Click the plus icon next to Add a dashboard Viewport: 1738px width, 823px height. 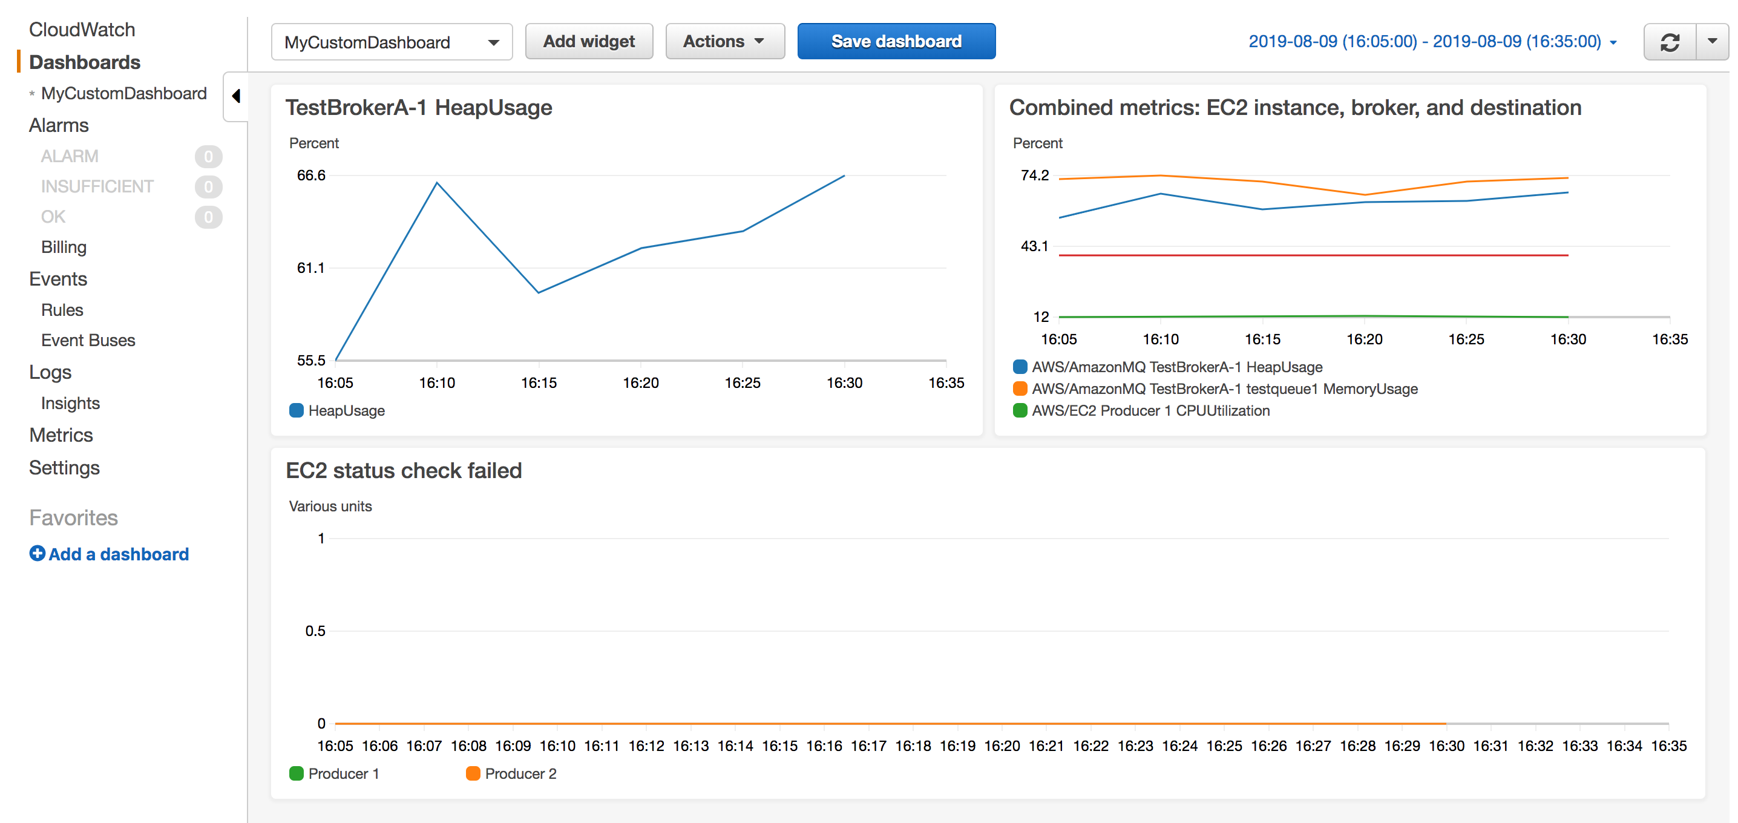(37, 554)
